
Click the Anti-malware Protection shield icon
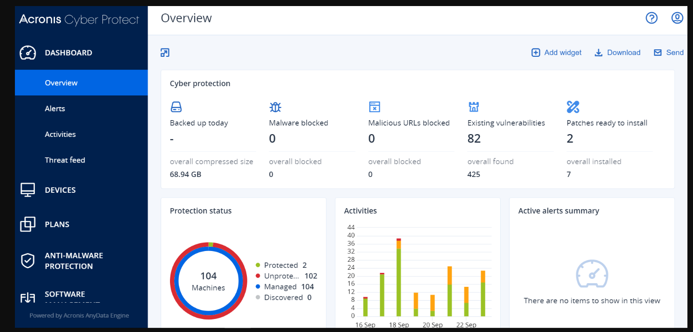click(28, 260)
